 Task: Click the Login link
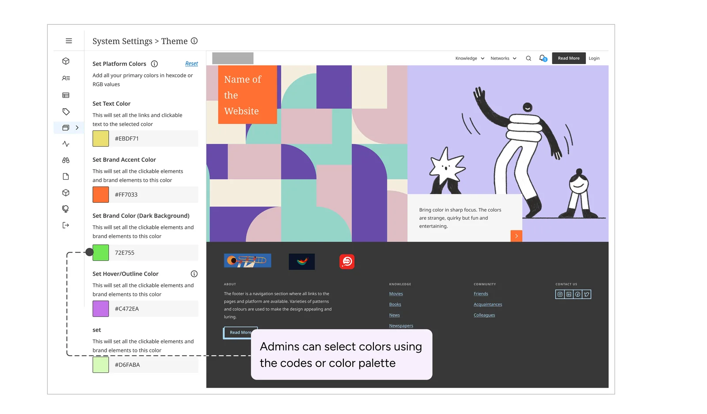click(x=594, y=58)
